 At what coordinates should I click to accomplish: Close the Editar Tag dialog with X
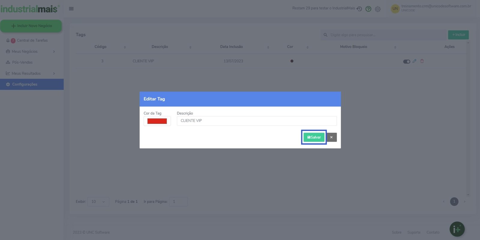point(331,137)
